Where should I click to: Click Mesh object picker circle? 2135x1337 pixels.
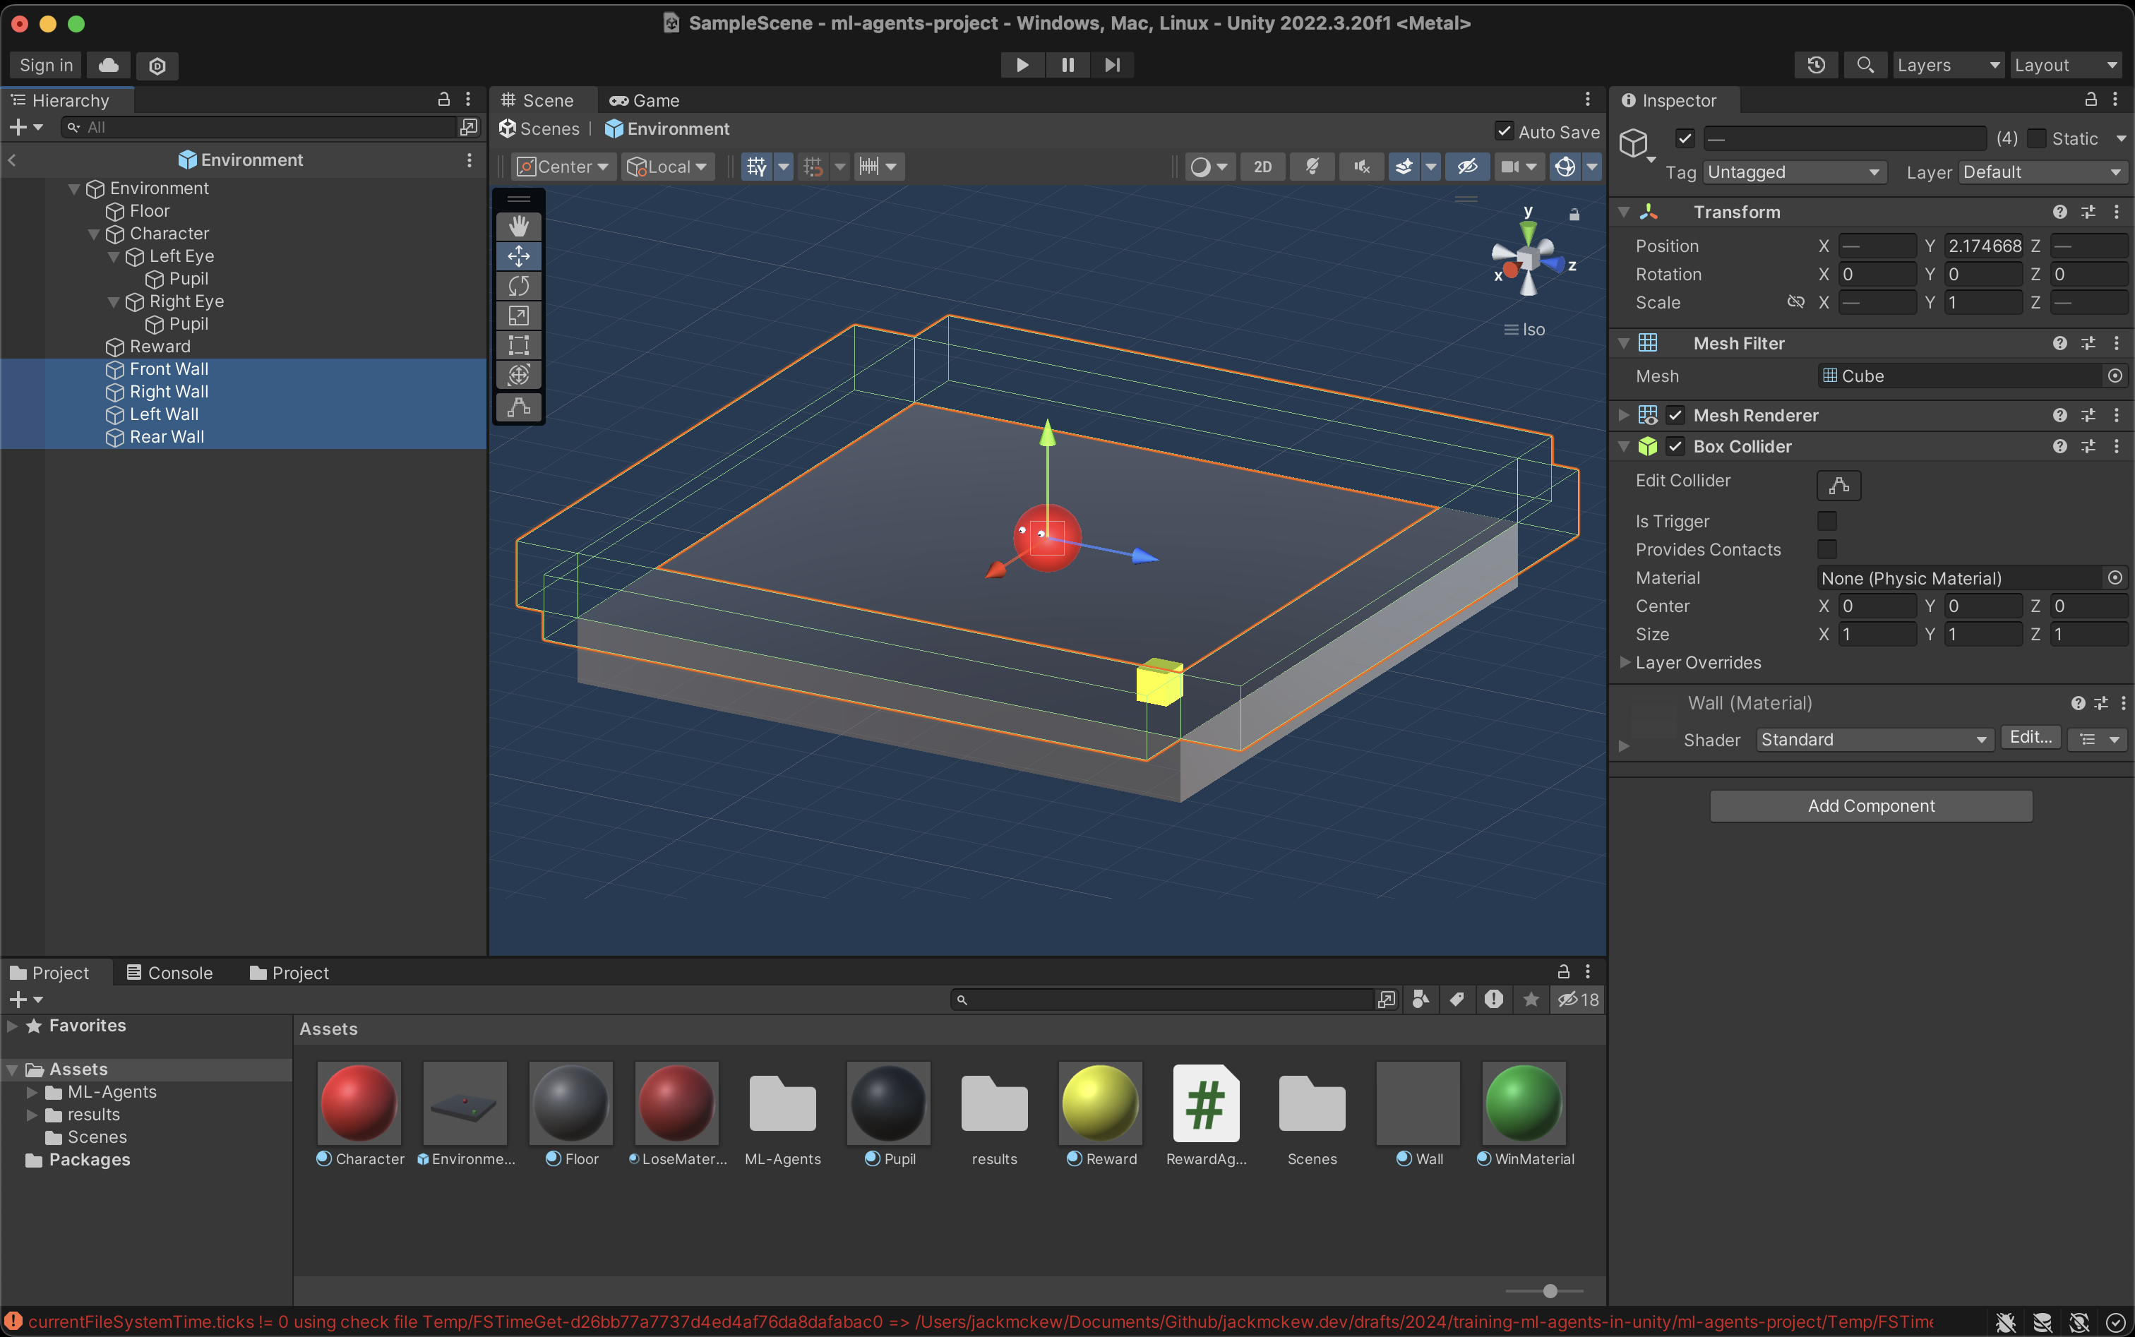coord(2115,376)
